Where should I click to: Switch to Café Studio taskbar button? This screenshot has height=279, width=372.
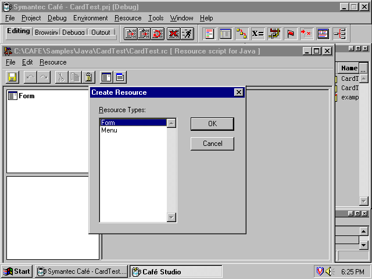[176, 271]
